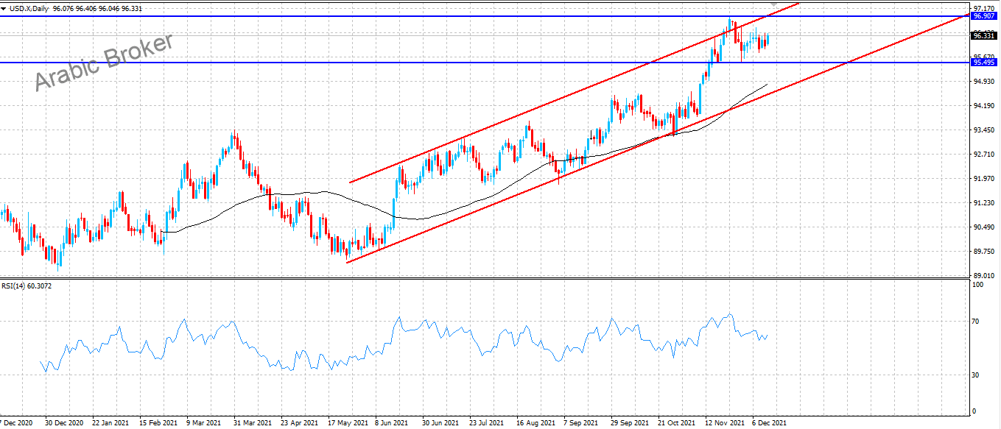Click the 94.190 value on price axis
Image resolution: width=1001 pixels, height=429 pixels.
click(984, 106)
